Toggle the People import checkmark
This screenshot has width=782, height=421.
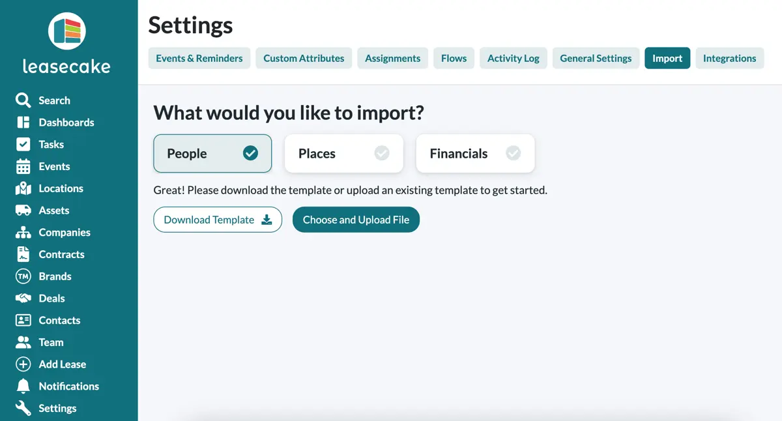250,153
